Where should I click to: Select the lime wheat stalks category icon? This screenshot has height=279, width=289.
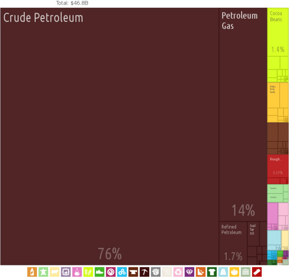click(x=88, y=272)
